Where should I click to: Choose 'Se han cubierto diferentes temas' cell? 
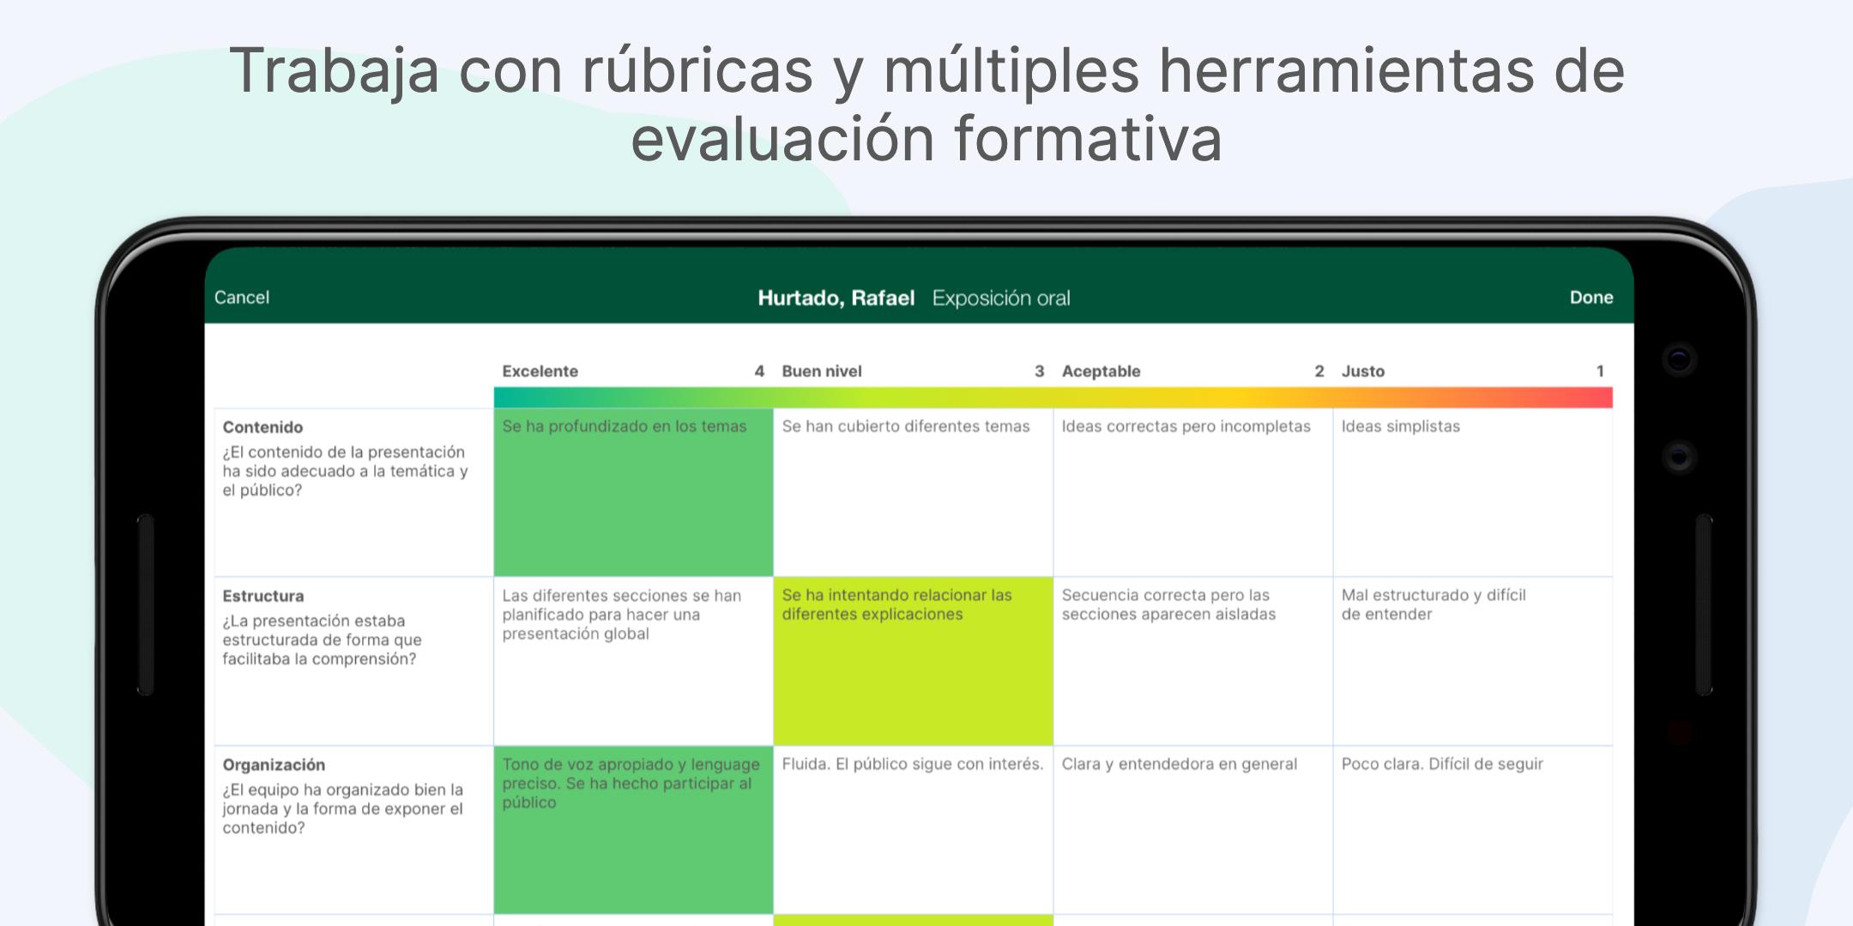click(913, 492)
